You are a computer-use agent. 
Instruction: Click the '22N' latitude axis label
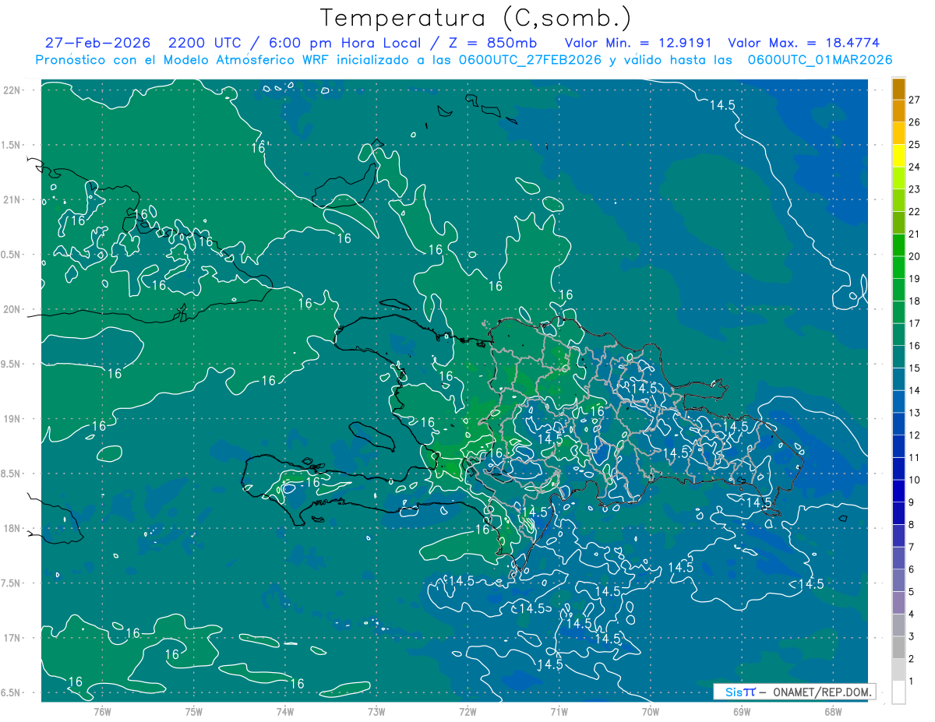click(x=12, y=90)
